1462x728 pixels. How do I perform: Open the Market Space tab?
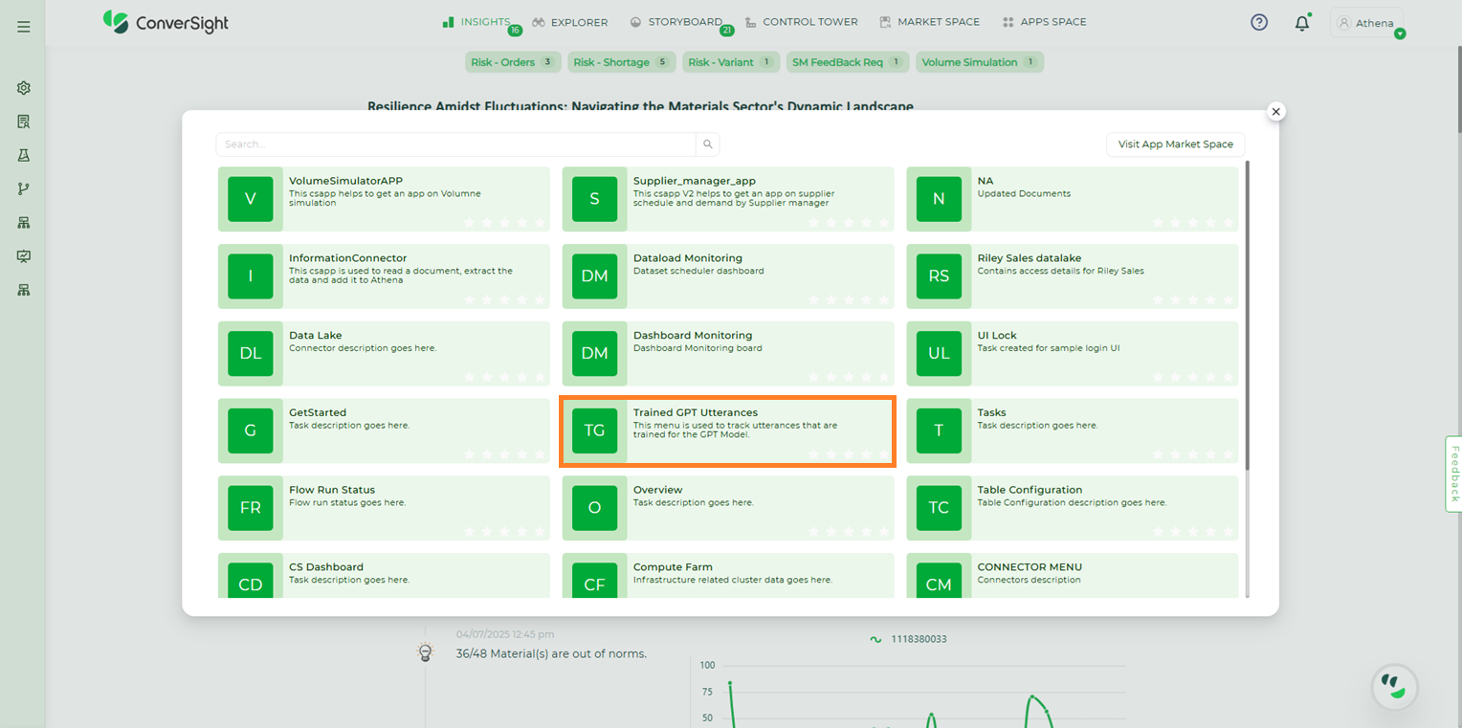tap(930, 22)
